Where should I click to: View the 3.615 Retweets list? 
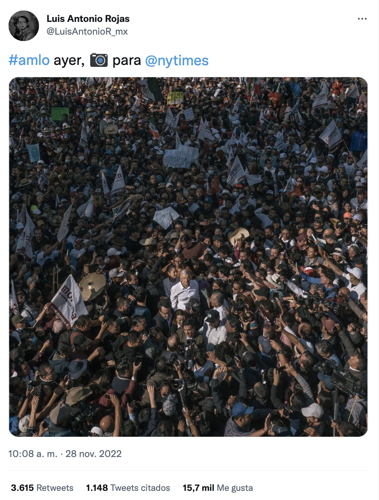[x=42, y=488]
